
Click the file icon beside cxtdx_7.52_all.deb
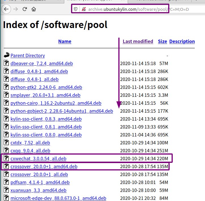click(x=6, y=142)
